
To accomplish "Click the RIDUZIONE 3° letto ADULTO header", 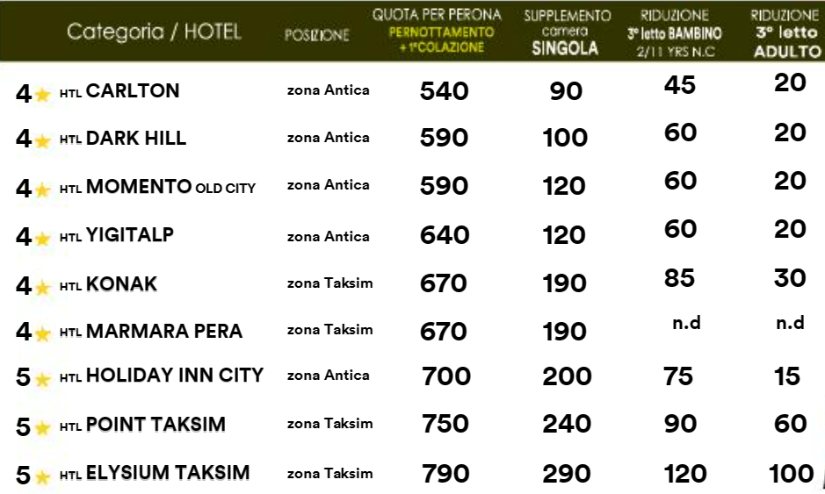I will pyautogui.click(x=786, y=33).
